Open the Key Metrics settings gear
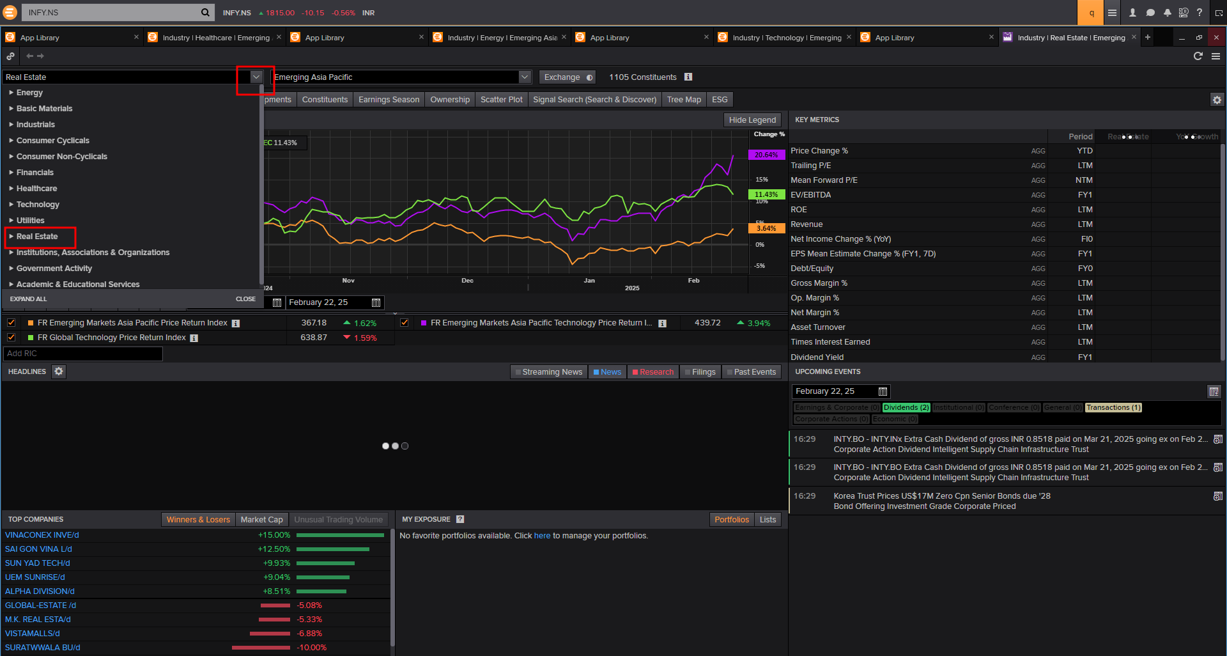This screenshot has height=656, width=1227. (1217, 100)
